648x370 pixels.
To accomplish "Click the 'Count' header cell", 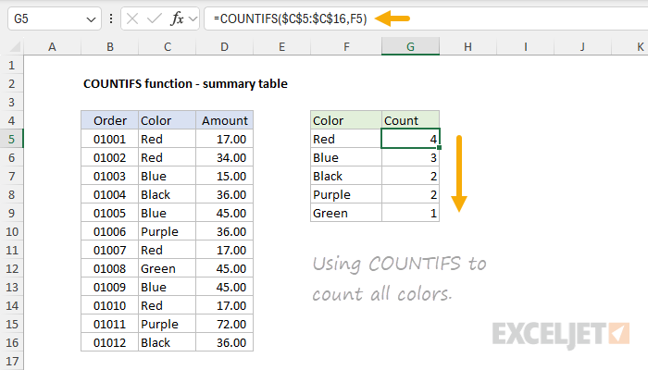I will [x=410, y=120].
